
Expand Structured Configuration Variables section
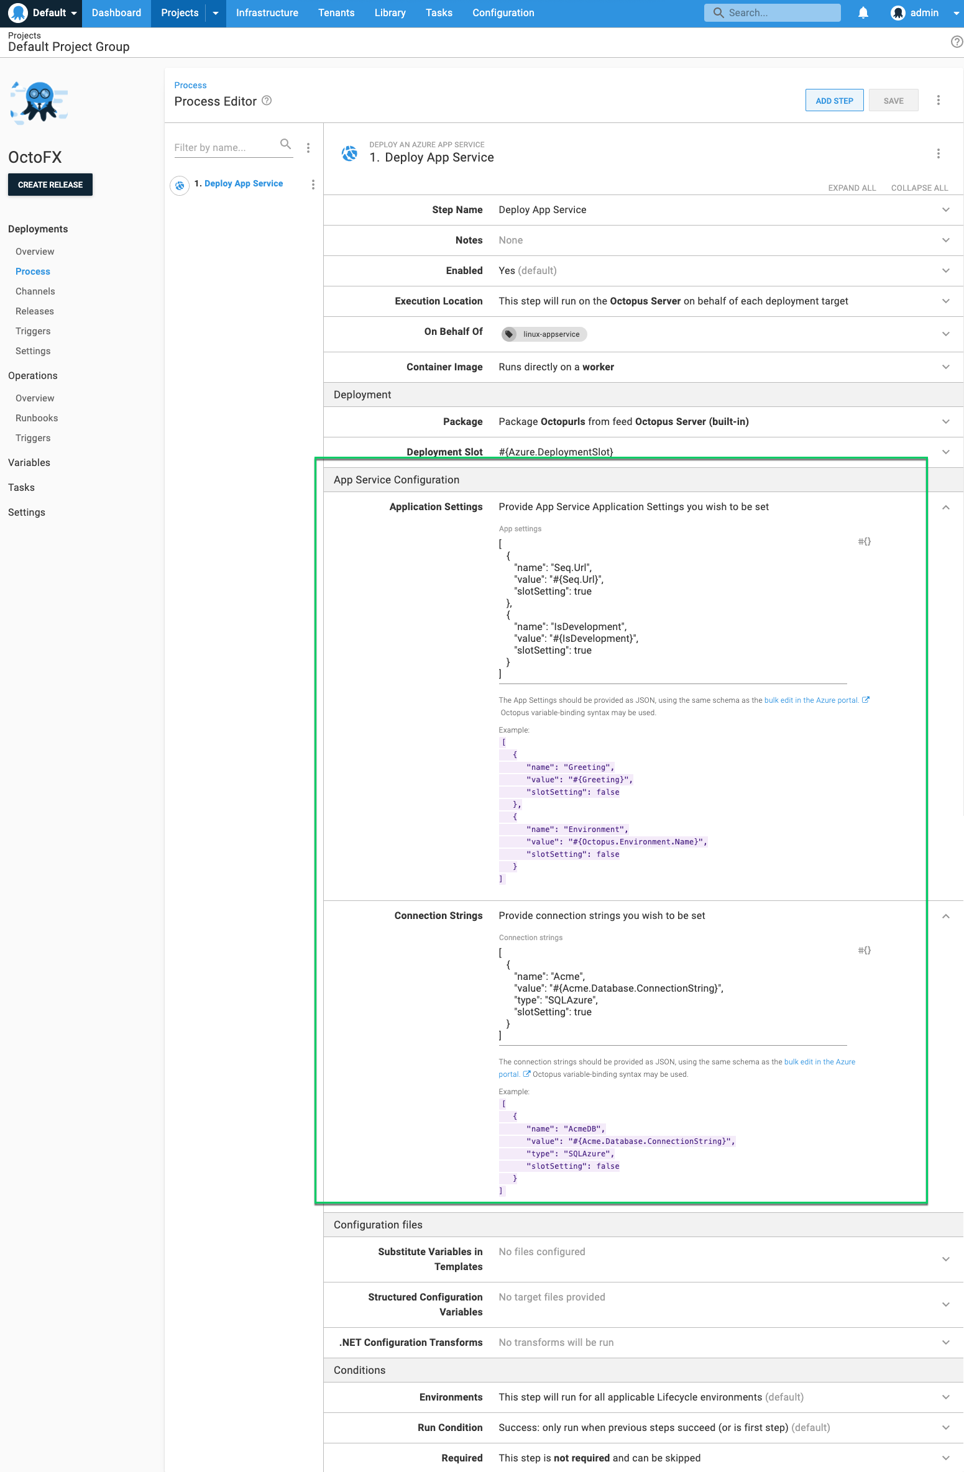pyautogui.click(x=946, y=1305)
